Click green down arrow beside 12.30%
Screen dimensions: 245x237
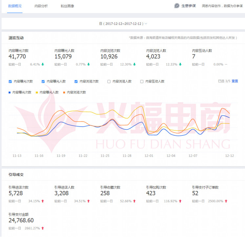134,64
